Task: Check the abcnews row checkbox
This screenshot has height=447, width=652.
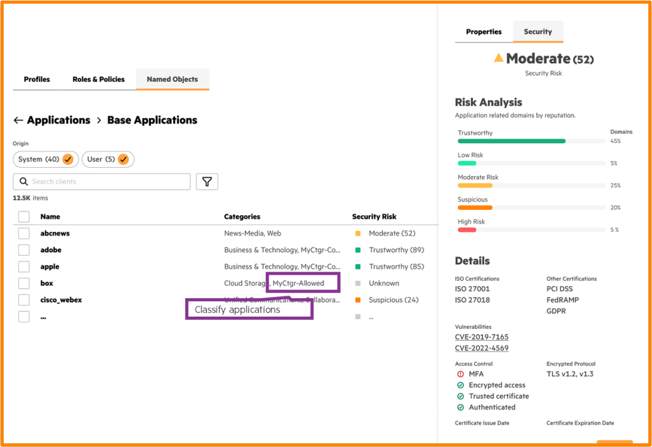Action: [x=24, y=233]
